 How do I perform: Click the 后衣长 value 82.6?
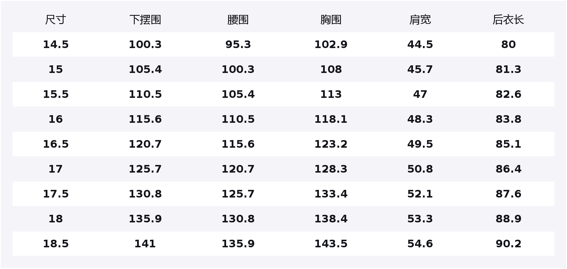click(x=508, y=94)
